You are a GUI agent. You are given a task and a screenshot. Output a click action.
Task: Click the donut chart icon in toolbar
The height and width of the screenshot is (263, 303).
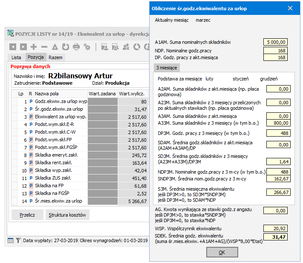point(137,47)
